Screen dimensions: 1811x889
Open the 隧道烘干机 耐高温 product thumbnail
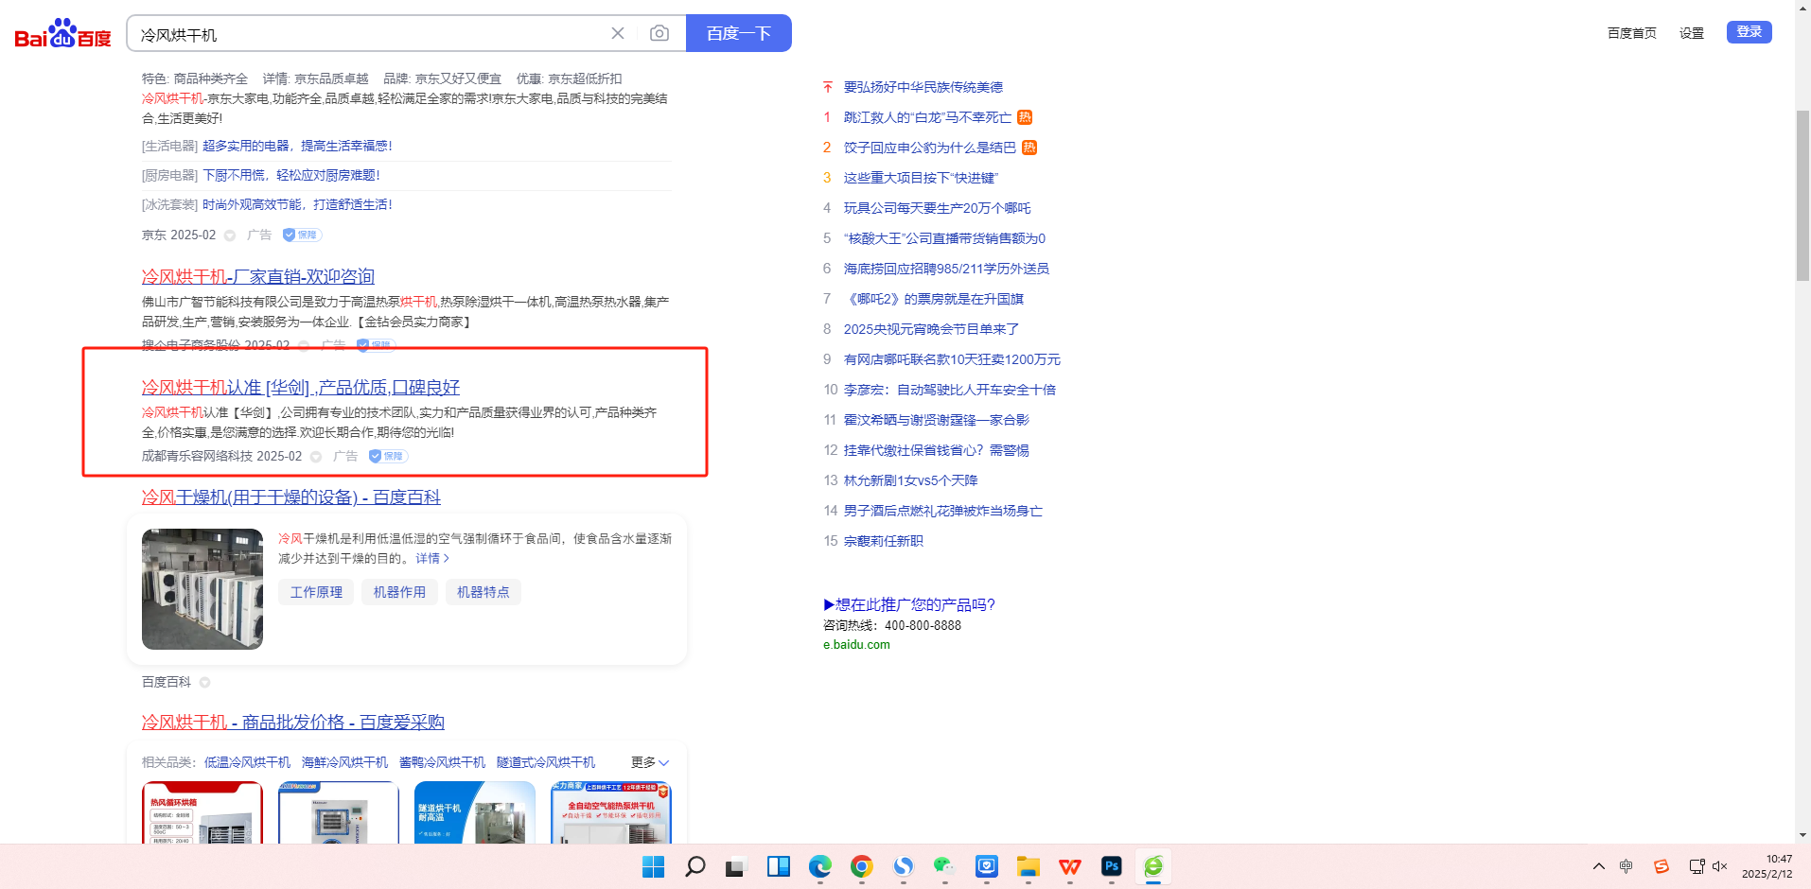[x=475, y=812]
